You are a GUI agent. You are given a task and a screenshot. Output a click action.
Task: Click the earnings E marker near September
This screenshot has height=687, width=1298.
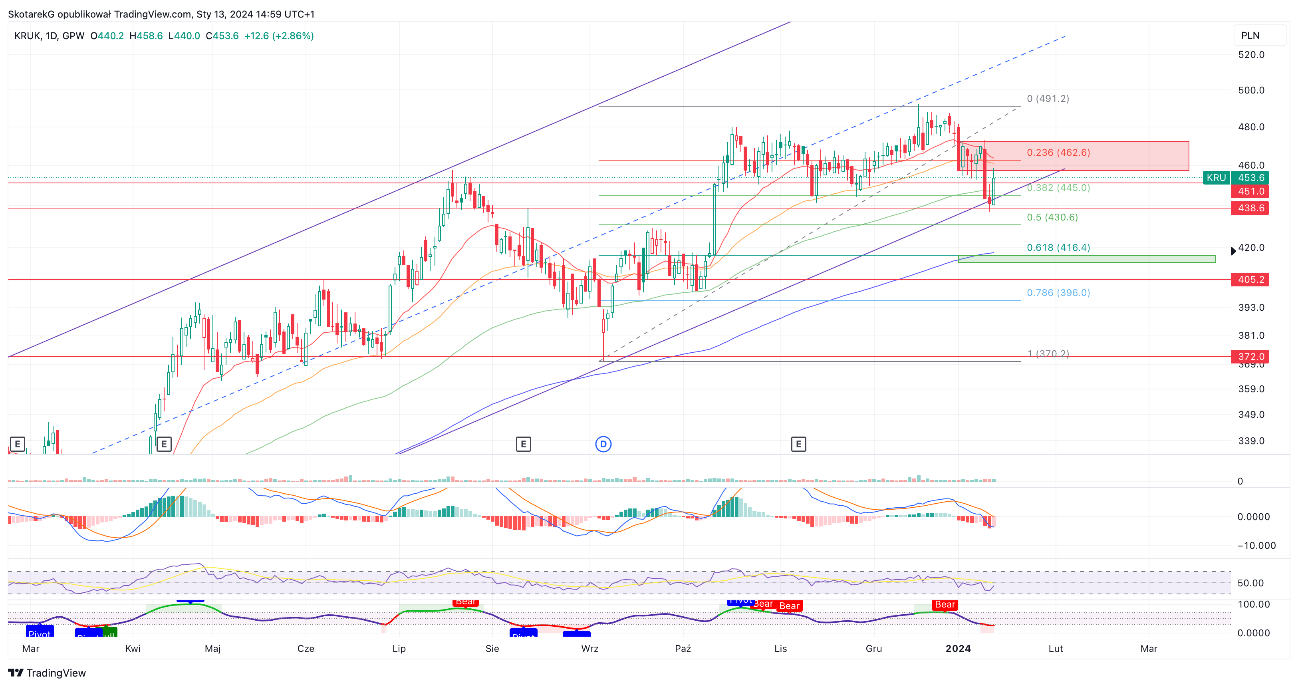pyautogui.click(x=524, y=444)
